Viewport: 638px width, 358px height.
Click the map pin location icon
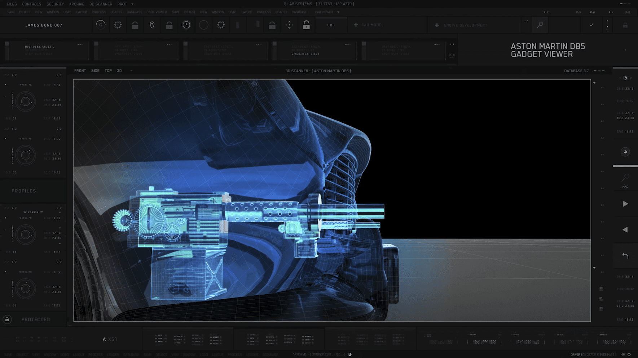click(152, 25)
